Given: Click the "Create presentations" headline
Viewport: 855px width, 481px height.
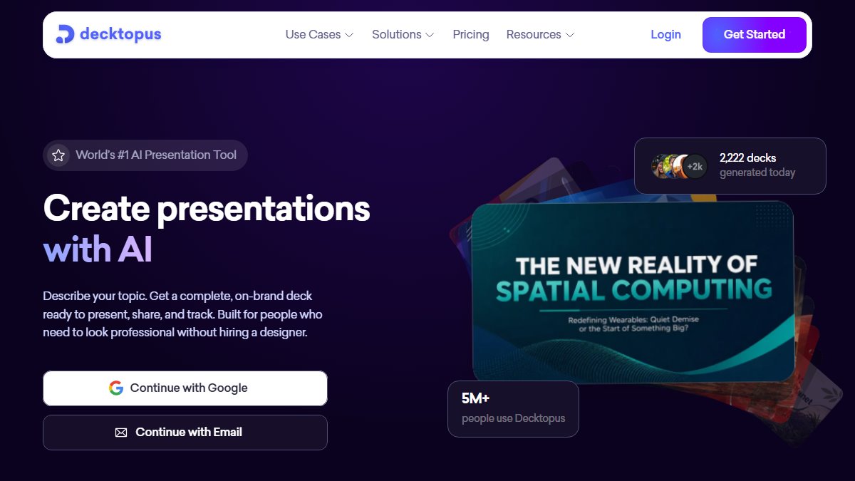Looking at the screenshot, I should point(207,209).
